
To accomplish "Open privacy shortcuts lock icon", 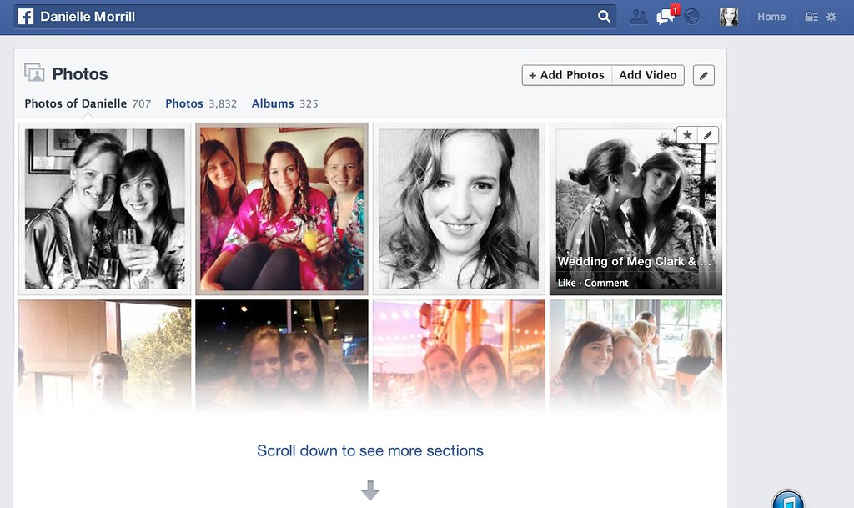I will click(x=811, y=17).
